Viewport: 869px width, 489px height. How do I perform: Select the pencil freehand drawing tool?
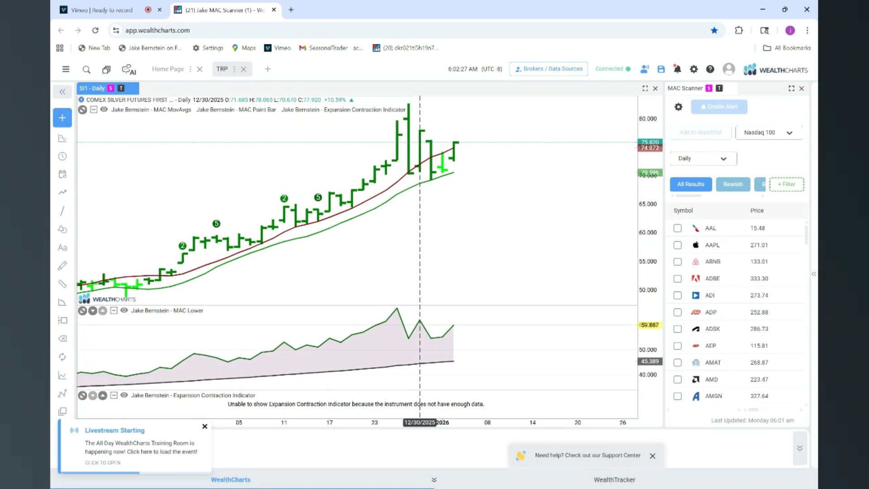[x=62, y=266]
